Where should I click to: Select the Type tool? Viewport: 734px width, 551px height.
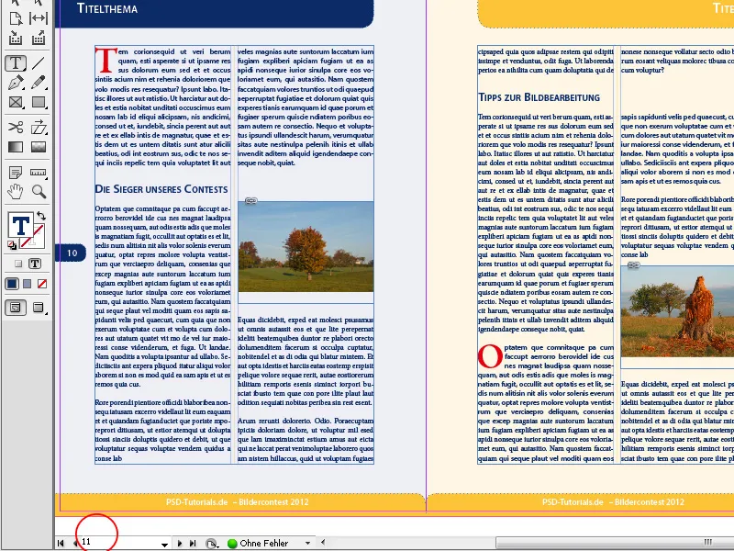[x=16, y=62]
